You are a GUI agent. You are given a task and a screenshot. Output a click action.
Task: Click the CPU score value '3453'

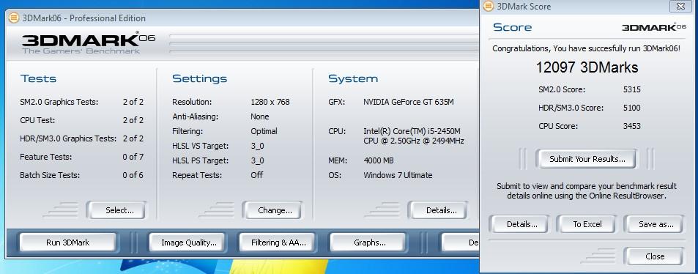[631, 126]
